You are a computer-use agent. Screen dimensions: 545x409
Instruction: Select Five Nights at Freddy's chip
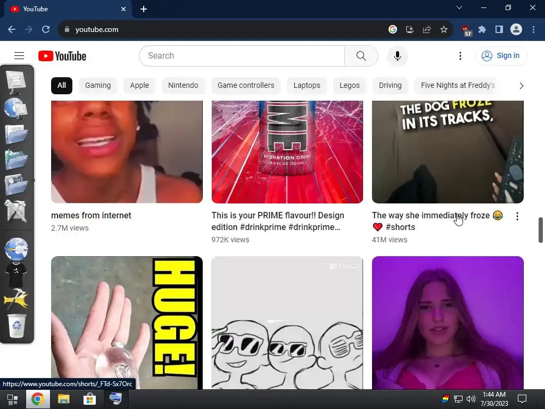point(458,86)
